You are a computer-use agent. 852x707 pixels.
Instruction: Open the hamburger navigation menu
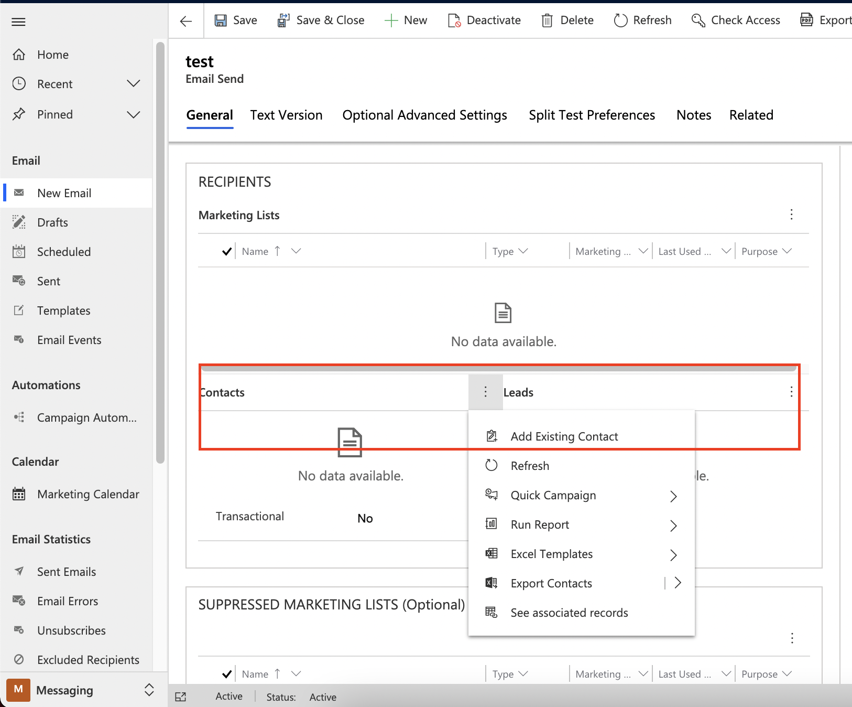pos(19,22)
